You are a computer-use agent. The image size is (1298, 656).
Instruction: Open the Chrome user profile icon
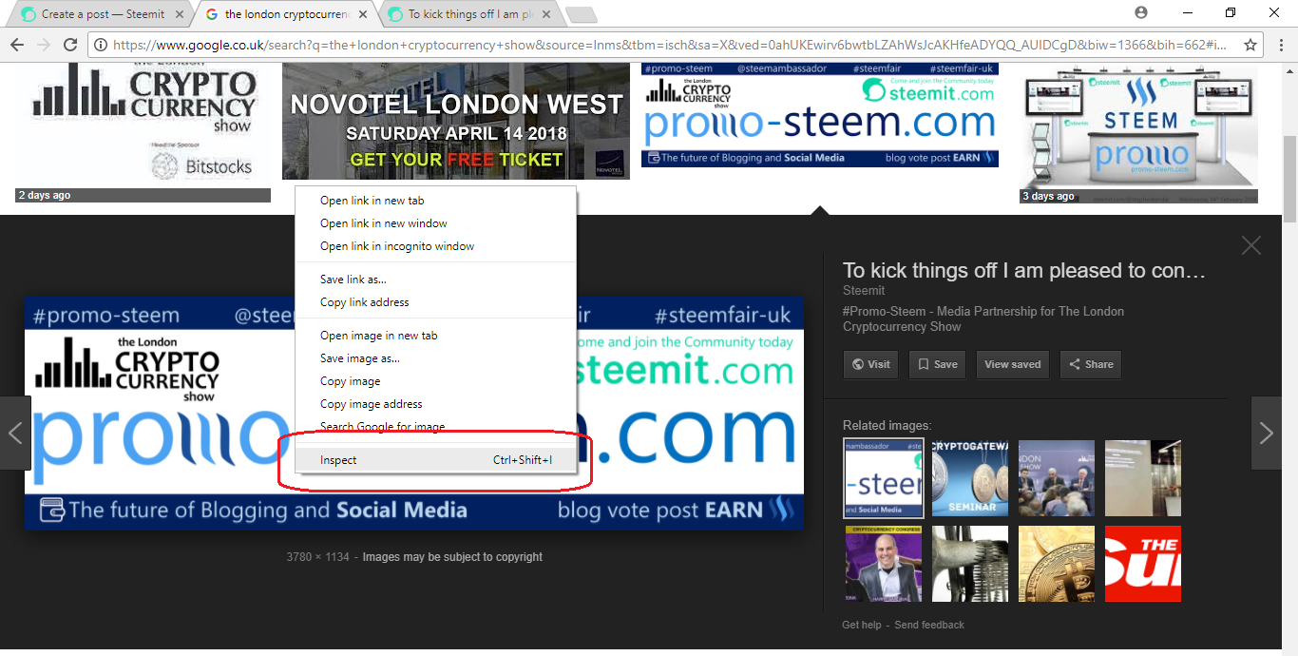[1141, 12]
